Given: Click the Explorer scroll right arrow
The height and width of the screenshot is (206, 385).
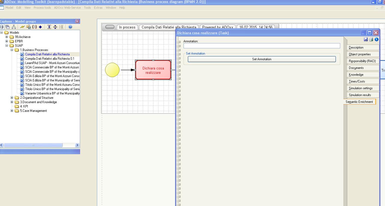Looking at the screenshot, I should 77,145.
